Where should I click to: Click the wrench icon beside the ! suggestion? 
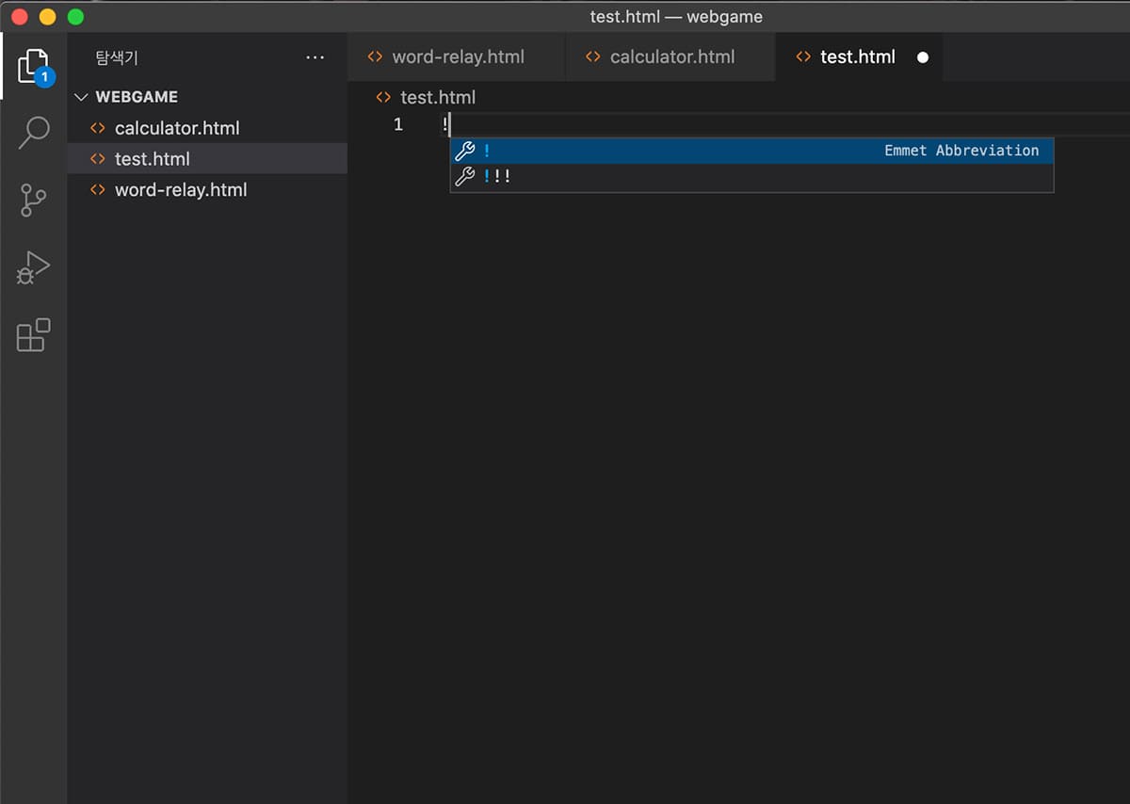pos(465,150)
